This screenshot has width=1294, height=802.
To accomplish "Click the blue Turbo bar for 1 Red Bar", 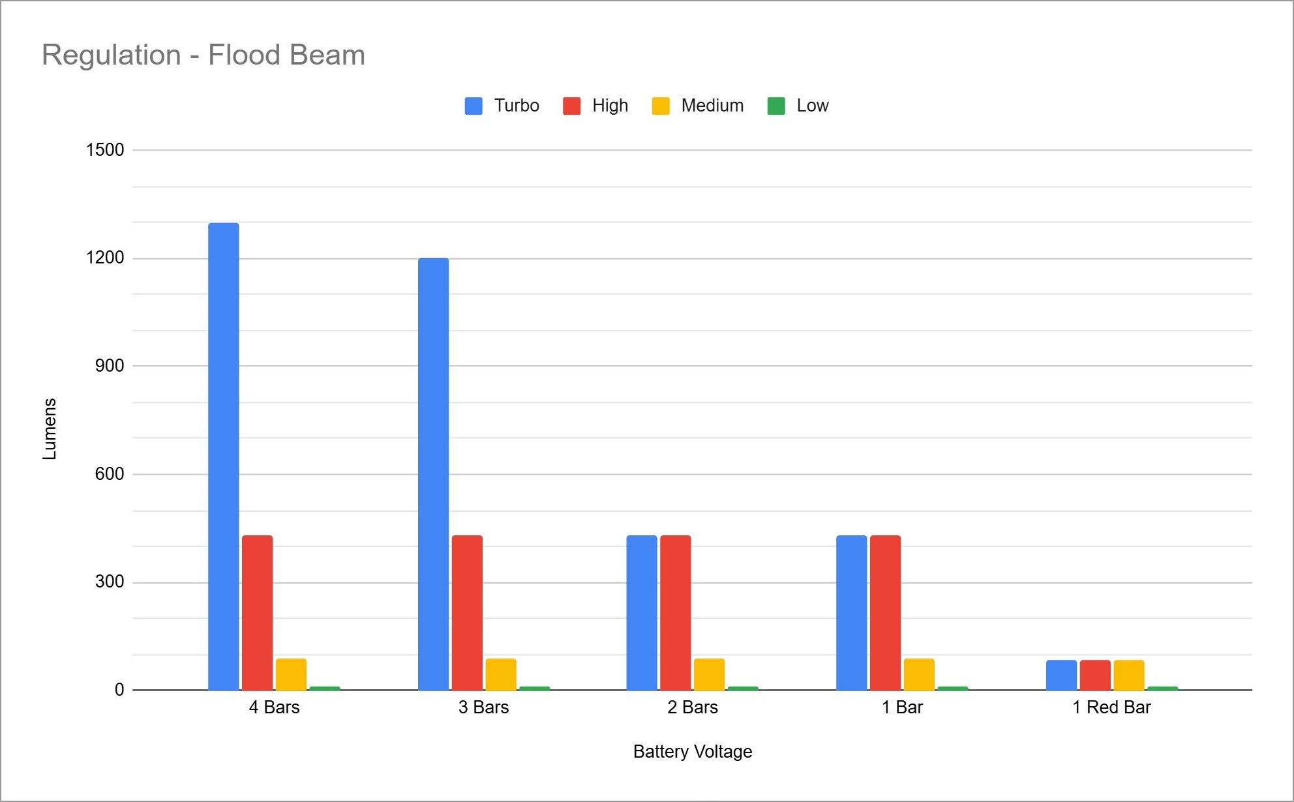I will click(1061, 675).
